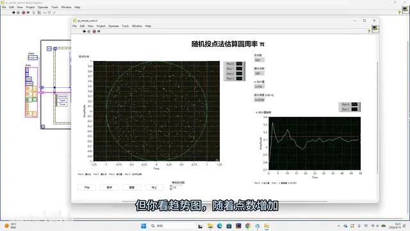The height and width of the screenshot is (231, 410).
Task: Show hidden system tray icons chevron
Action: pos(339,226)
